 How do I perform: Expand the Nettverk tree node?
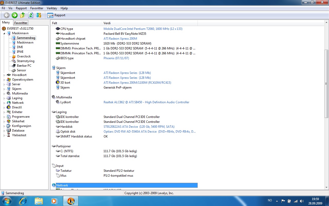(4, 103)
